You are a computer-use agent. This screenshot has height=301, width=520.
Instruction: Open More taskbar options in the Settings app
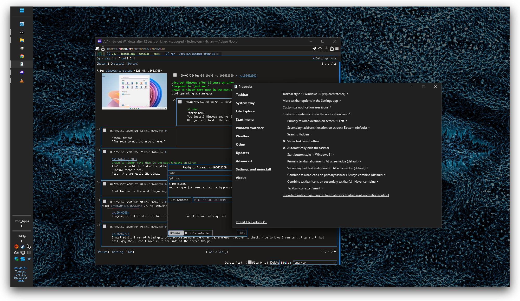(311, 101)
